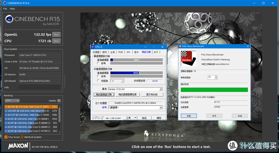Switch to CPU-Z SPD tab
Image resolution: width=279 pixels, height=153 pixels.
click(x=128, y=52)
